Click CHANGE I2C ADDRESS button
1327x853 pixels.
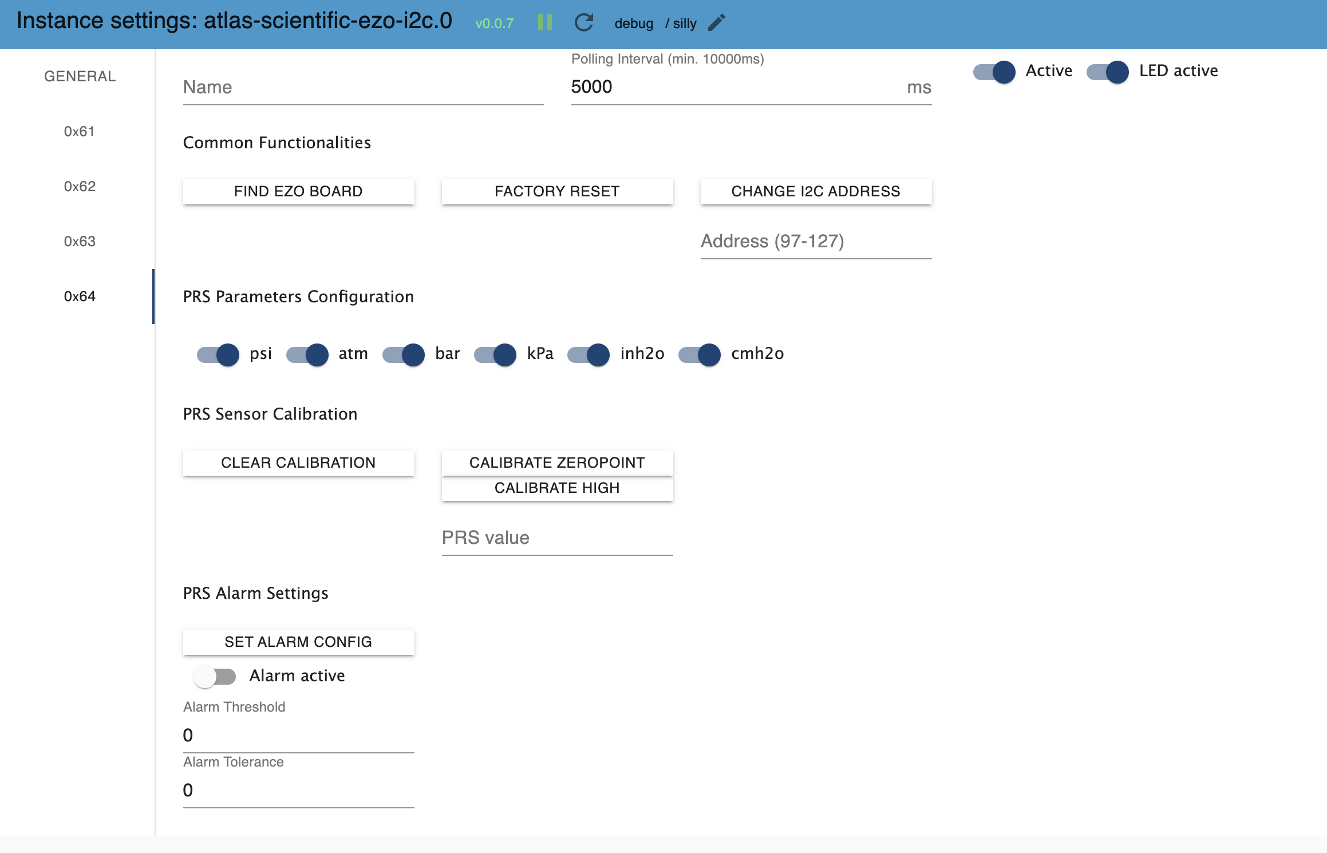click(x=815, y=191)
